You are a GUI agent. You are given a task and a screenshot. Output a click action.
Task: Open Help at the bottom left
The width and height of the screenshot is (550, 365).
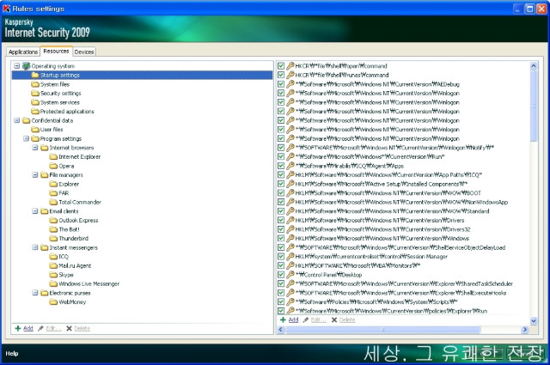tap(12, 354)
